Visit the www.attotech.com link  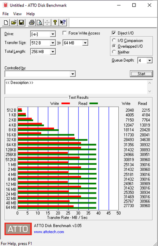tap(49, 232)
